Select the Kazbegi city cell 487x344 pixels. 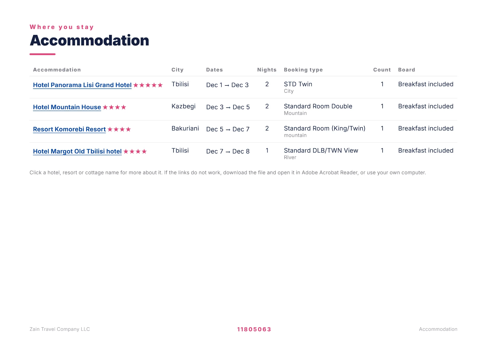pos(183,107)
